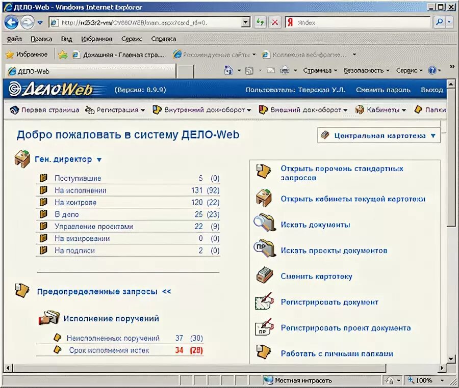This screenshot has height=388, width=459.
Task: Click the Неисполненных поручений link
Action: point(113,338)
